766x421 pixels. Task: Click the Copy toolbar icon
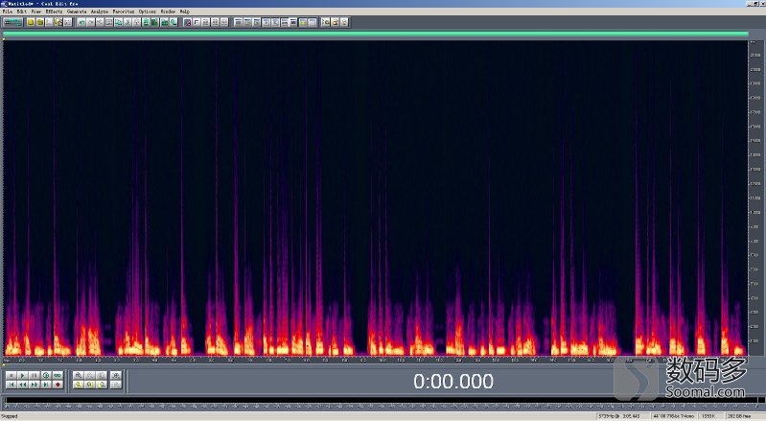coord(118,22)
